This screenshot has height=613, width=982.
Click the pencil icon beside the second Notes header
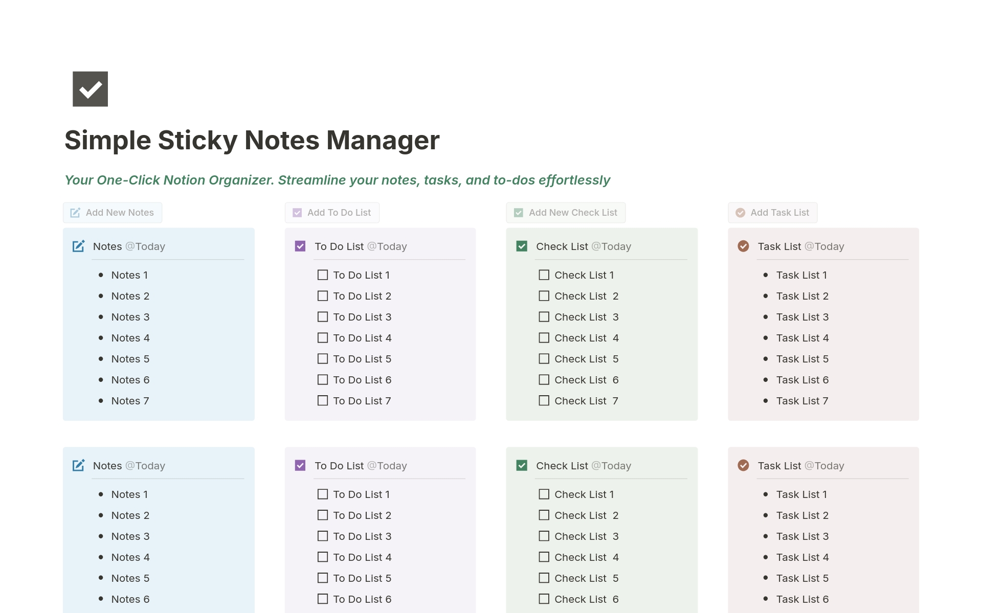pos(78,465)
